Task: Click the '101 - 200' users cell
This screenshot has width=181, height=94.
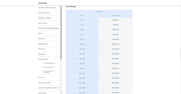Action: coord(82,44)
